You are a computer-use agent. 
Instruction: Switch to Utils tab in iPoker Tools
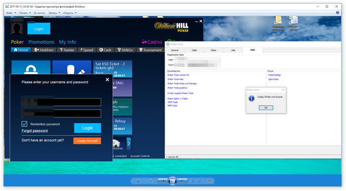(x=233, y=50)
